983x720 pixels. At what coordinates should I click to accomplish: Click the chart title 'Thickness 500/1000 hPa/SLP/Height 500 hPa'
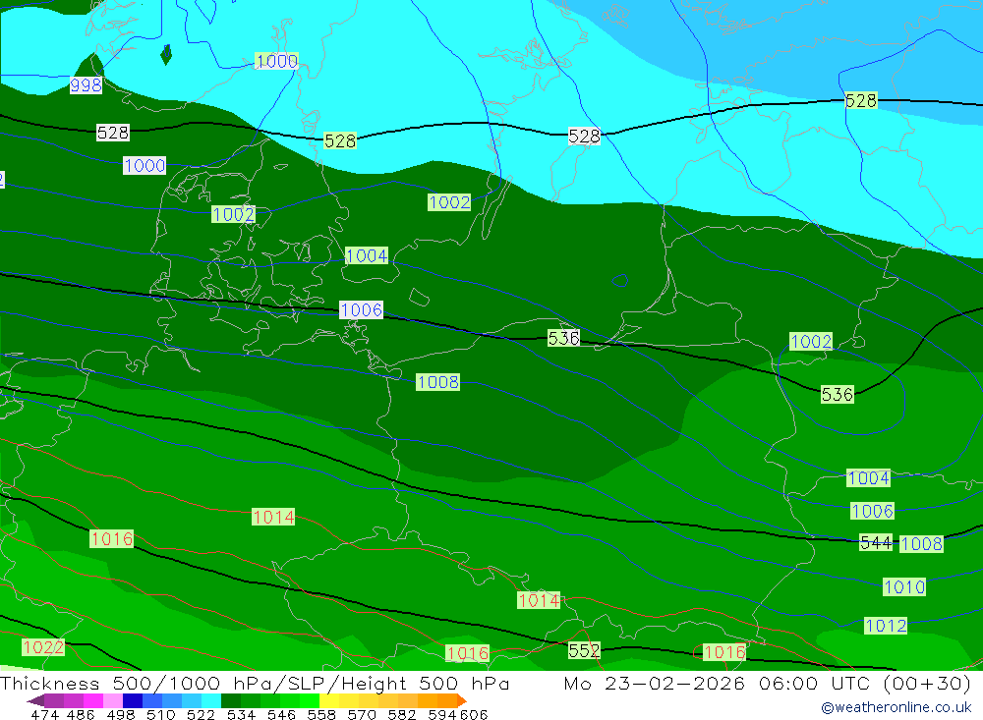pyautogui.click(x=255, y=683)
